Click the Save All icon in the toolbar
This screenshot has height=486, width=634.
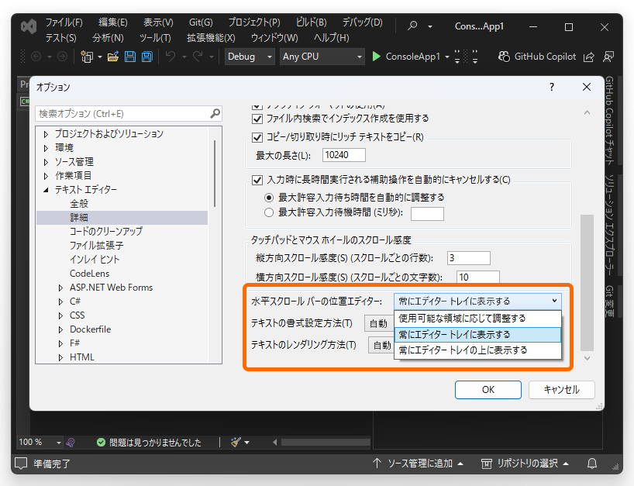click(146, 56)
